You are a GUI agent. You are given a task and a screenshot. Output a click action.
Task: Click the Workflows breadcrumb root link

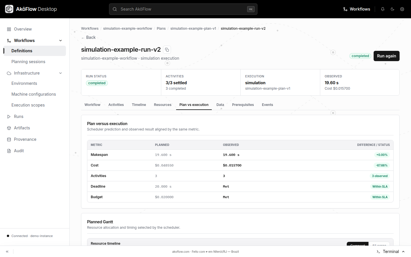coord(90,29)
